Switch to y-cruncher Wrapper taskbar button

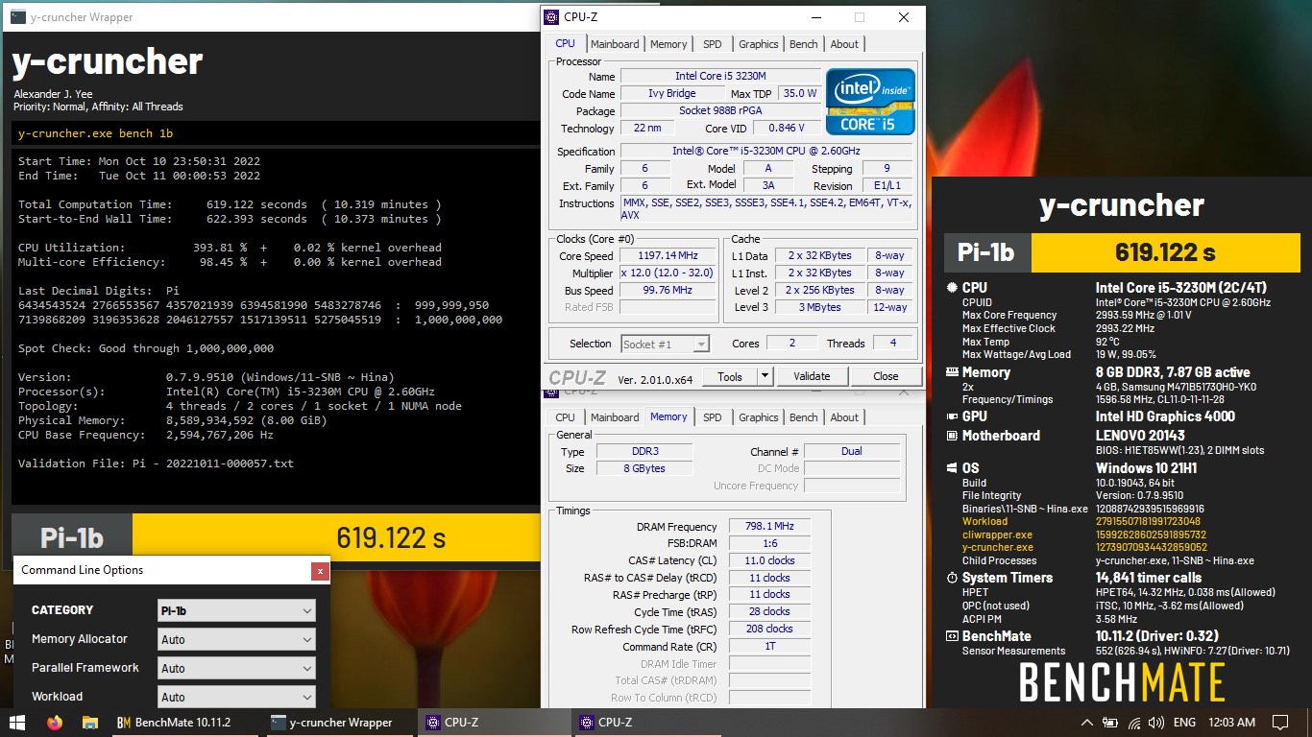(339, 723)
